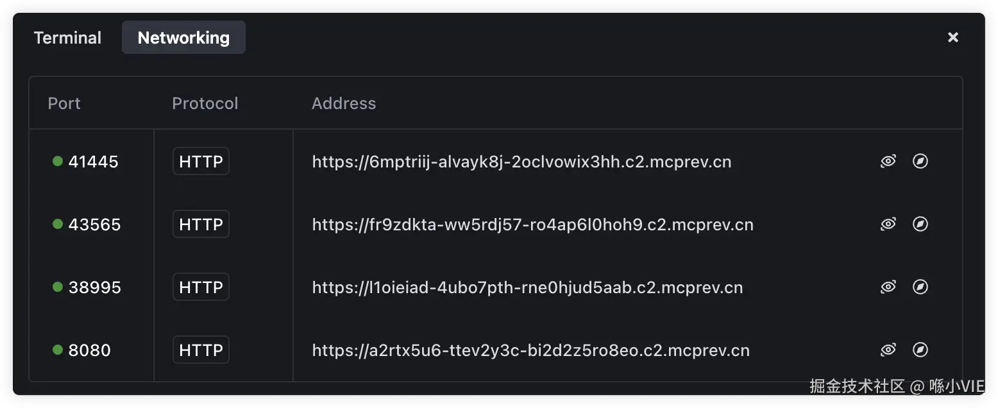Click the 6mptriij mcprev.cn address link
This screenshot has height=408, width=998.
click(521, 162)
